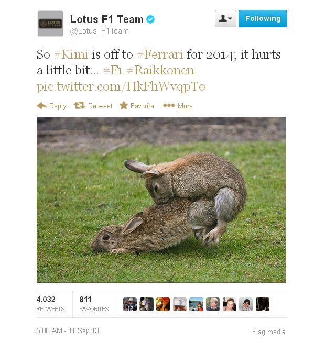Screen dimensions: 325x342
Task: Click the Flag media link
Action: point(269,332)
